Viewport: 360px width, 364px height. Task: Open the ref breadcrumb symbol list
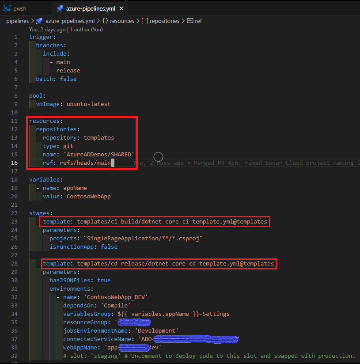tap(198, 21)
